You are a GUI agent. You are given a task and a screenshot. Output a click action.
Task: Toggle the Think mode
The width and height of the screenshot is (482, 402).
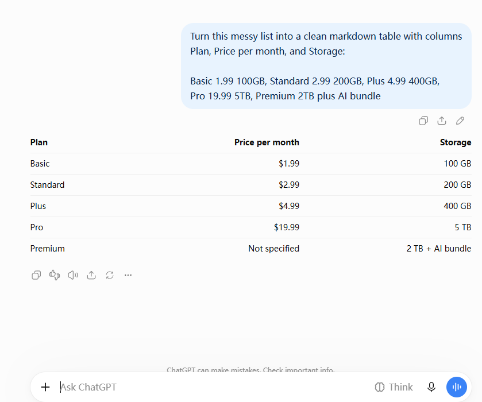point(394,387)
